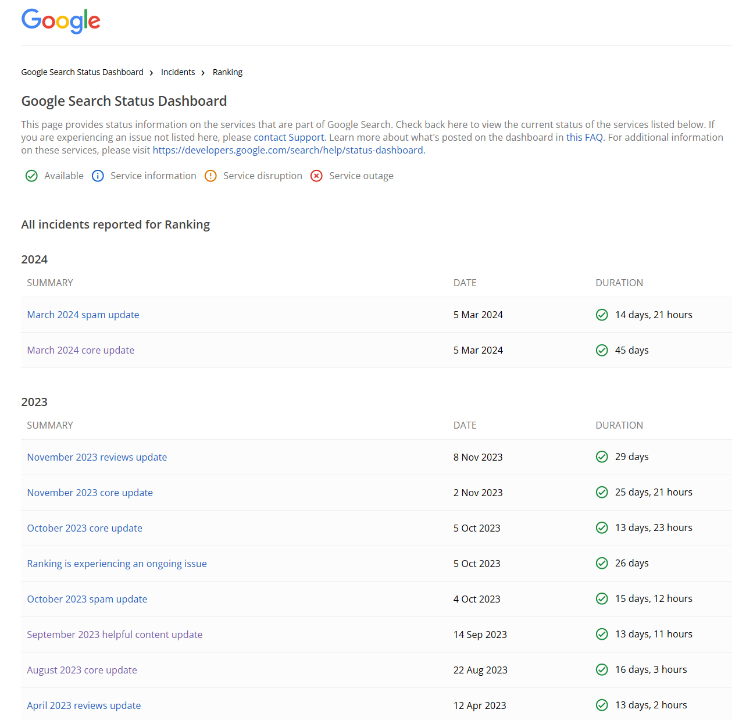Click the All incidents reported for Ranking heading
The height and width of the screenshot is (720, 746).
(116, 224)
